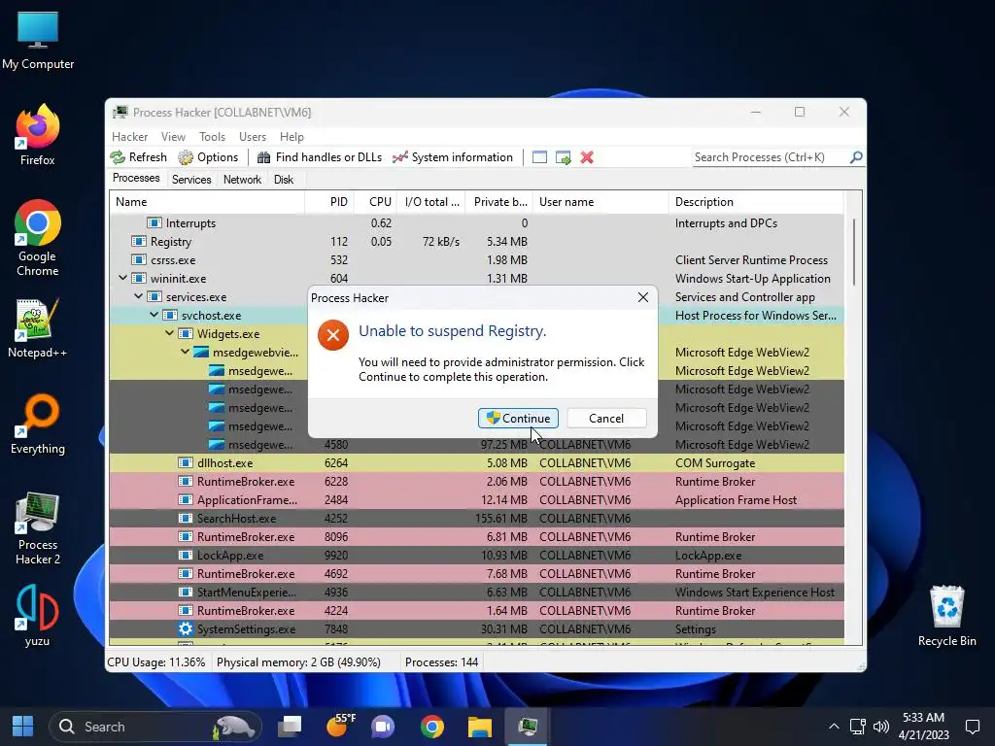The width and height of the screenshot is (995, 746).
Task: Sort by the User name column
Action: pyautogui.click(x=600, y=202)
